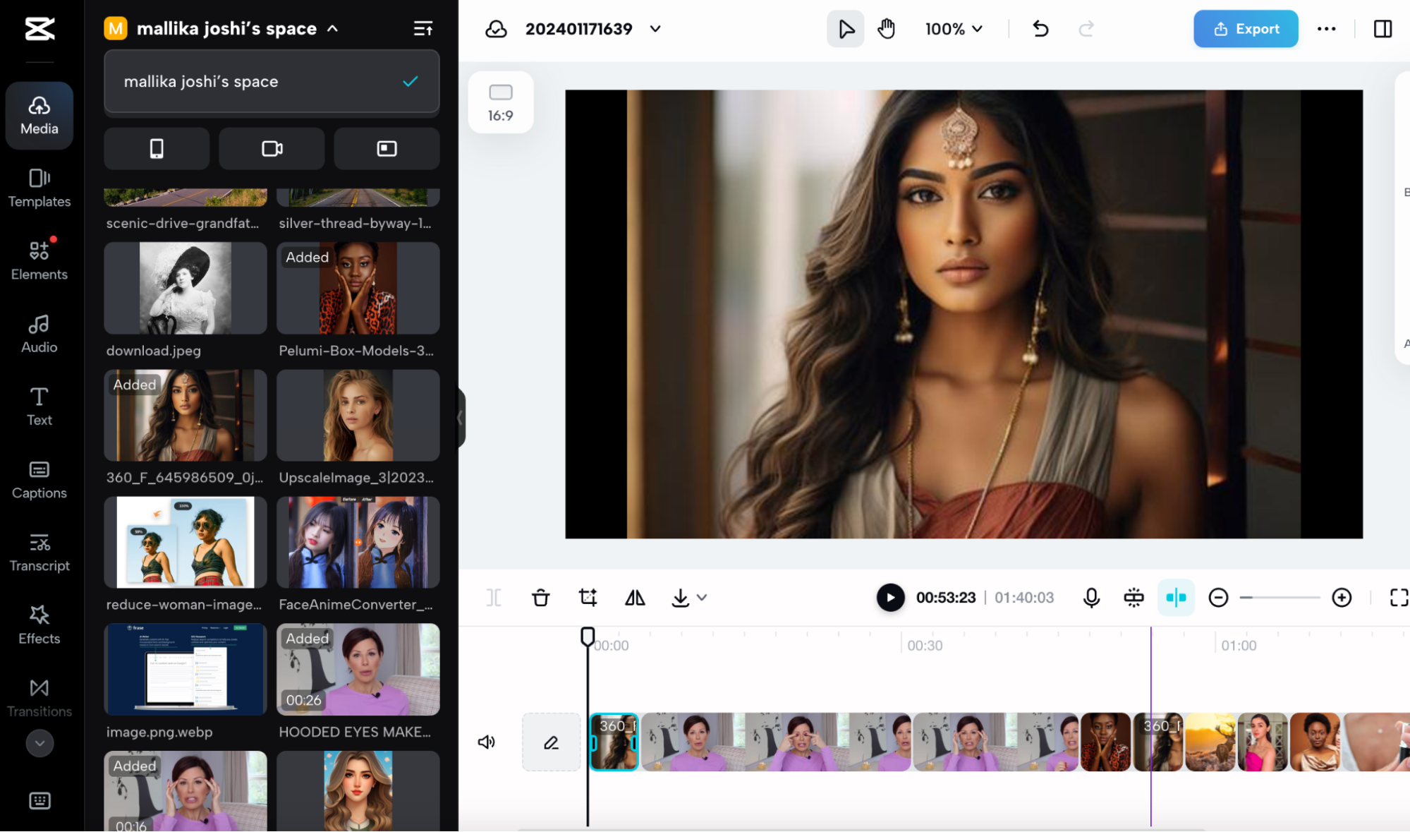The width and height of the screenshot is (1410, 832).
Task: Select reduce-woman-image thumbnail
Action: click(186, 543)
